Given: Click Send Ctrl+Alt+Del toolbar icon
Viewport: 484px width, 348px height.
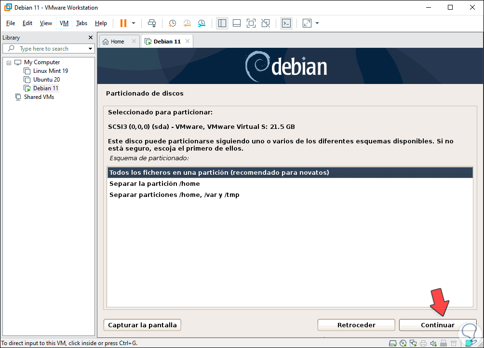Looking at the screenshot, I should pyautogui.click(x=152, y=23).
